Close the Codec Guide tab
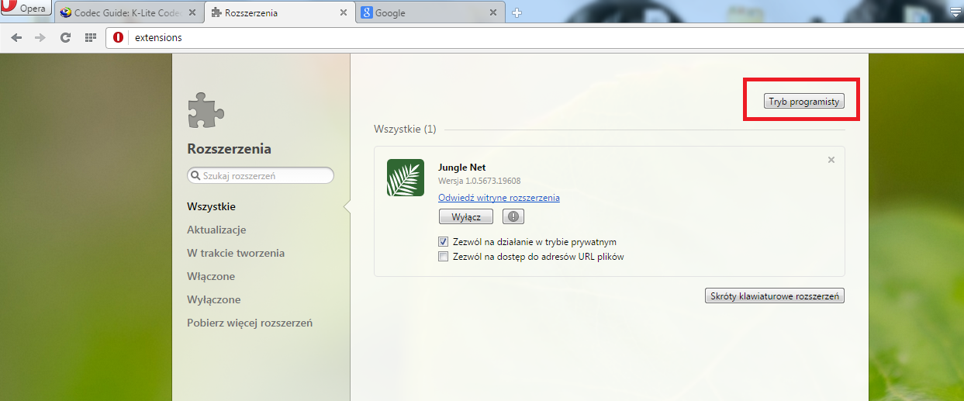 click(193, 13)
